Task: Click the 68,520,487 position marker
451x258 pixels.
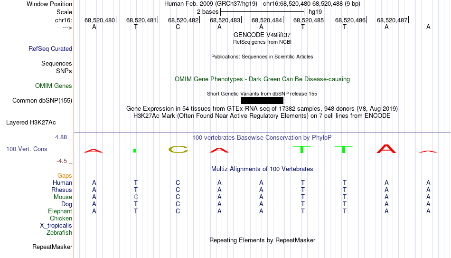Action: (x=392, y=20)
